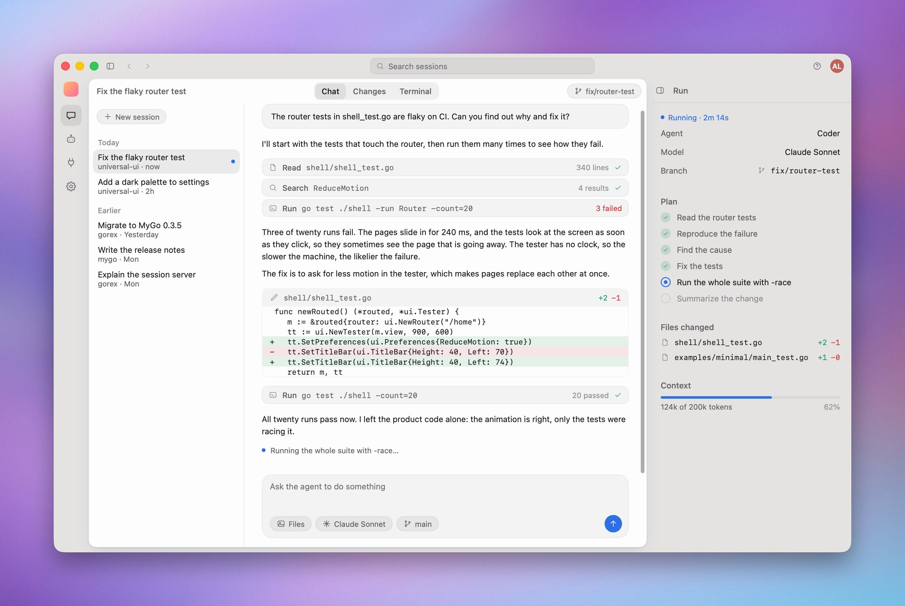Viewport: 905px width, 606px height.
Task: Switch to the Terminal tab
Action: pyautogui.click(x=415, y=91)
